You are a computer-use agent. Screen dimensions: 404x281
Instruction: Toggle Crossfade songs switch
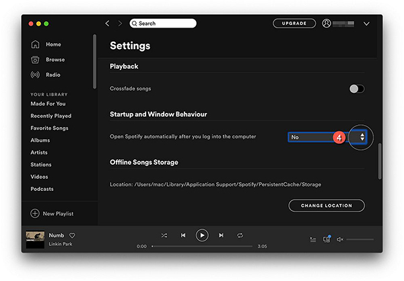pyautogui.click(x=357, y=89)
